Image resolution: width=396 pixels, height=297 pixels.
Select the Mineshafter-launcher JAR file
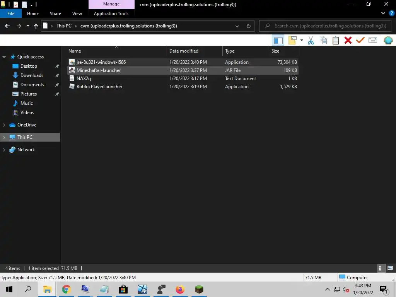(x=183, y=70)
